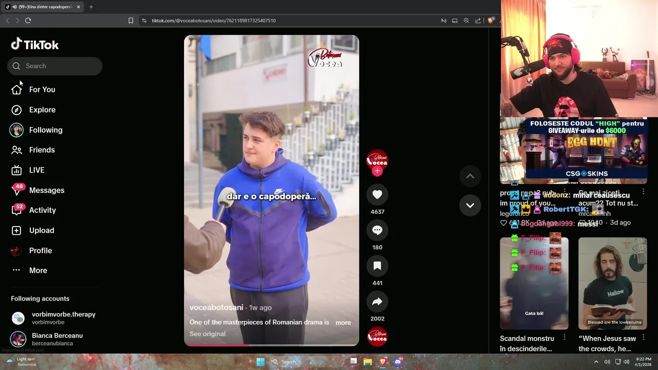658x370 pixels.
Task: Go to the Following feed
Action: [x=36, y=130]
